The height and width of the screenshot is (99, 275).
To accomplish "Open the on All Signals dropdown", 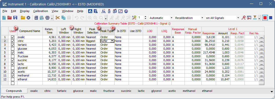I will point(238,18).
